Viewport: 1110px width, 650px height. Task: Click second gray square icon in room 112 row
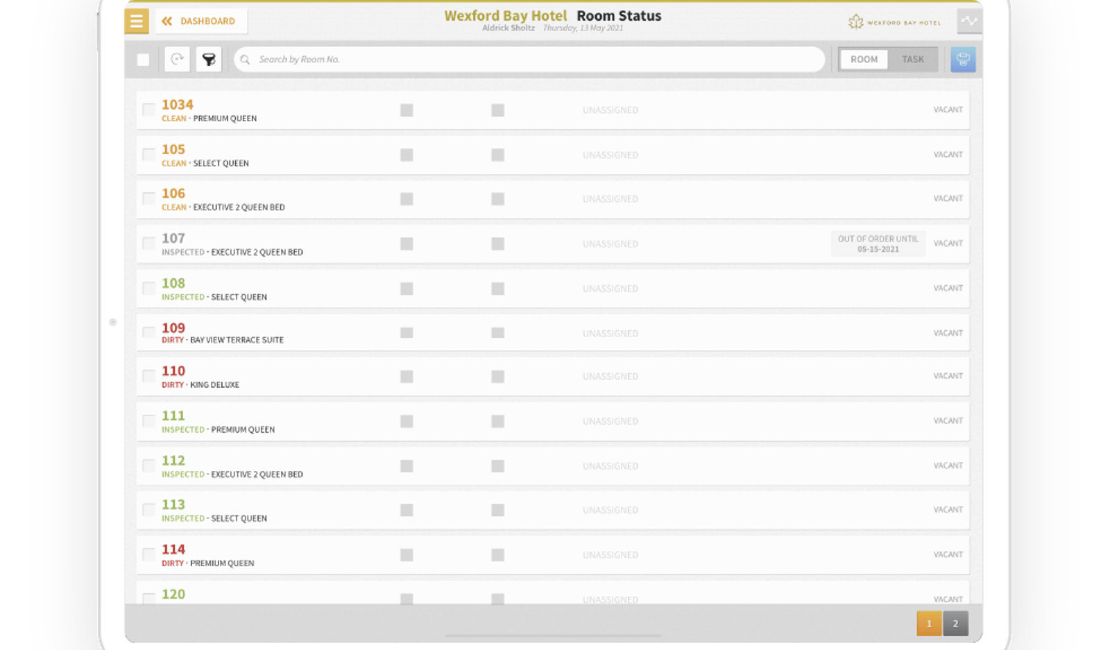point(497,466)
